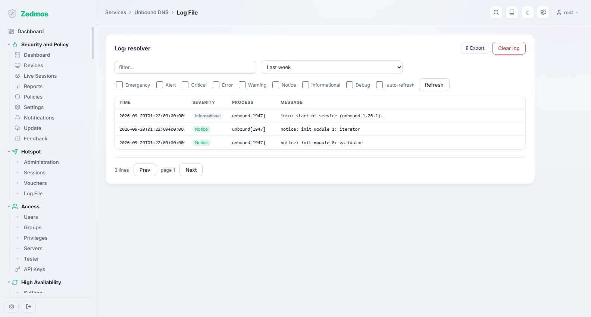The height and width of the screenshot is (317, 591).
Task: Collapse the Access section arrow
Action: (x=9, y=206)
